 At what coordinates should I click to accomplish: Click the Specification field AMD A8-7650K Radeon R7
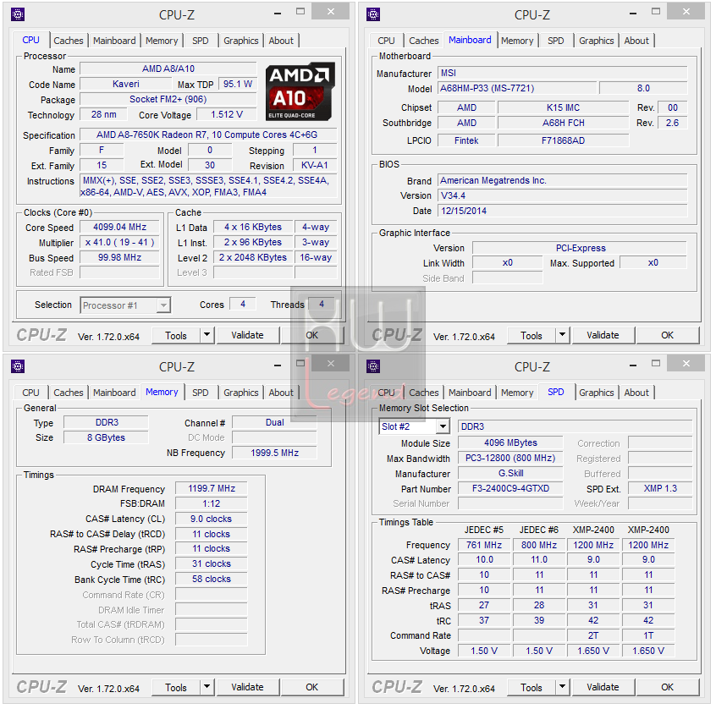207,135
